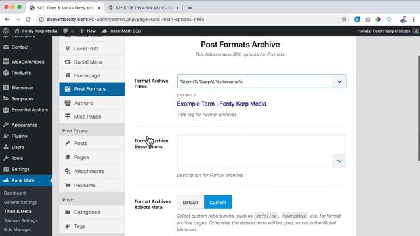This screenshot has width=420, height=236.
Task: Open Titles & Meta submenu
Action: pyautogui.click(x=18, y=211)
